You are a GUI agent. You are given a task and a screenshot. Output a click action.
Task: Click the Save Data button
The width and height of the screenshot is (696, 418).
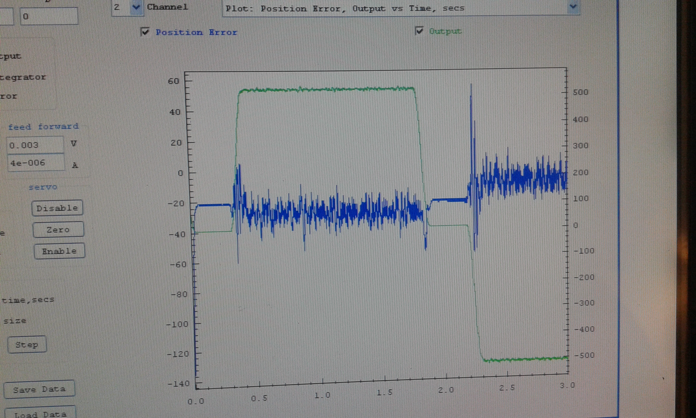[39, 389]
